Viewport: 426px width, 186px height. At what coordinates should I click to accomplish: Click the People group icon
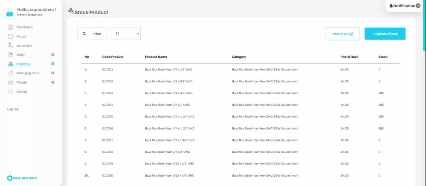coord(10,82)
